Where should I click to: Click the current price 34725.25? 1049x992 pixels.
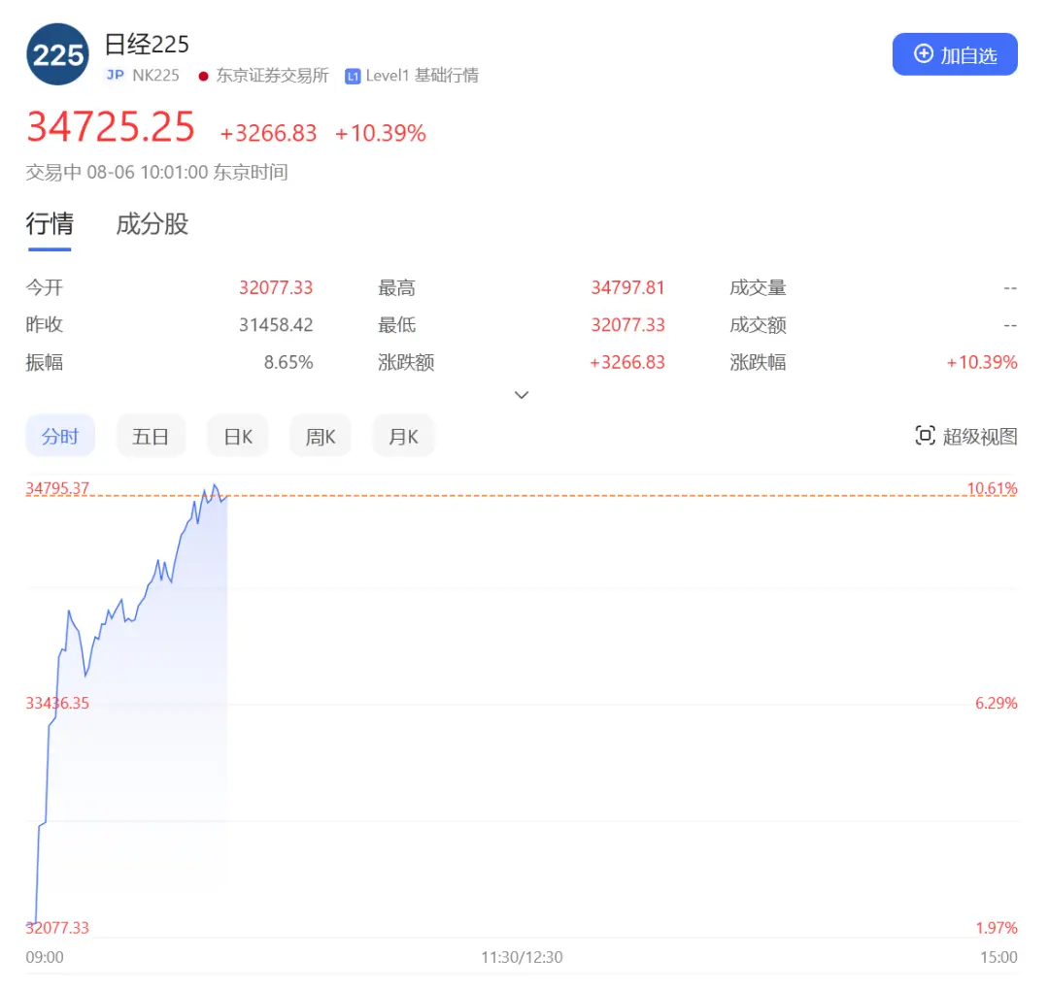[111, 127]
